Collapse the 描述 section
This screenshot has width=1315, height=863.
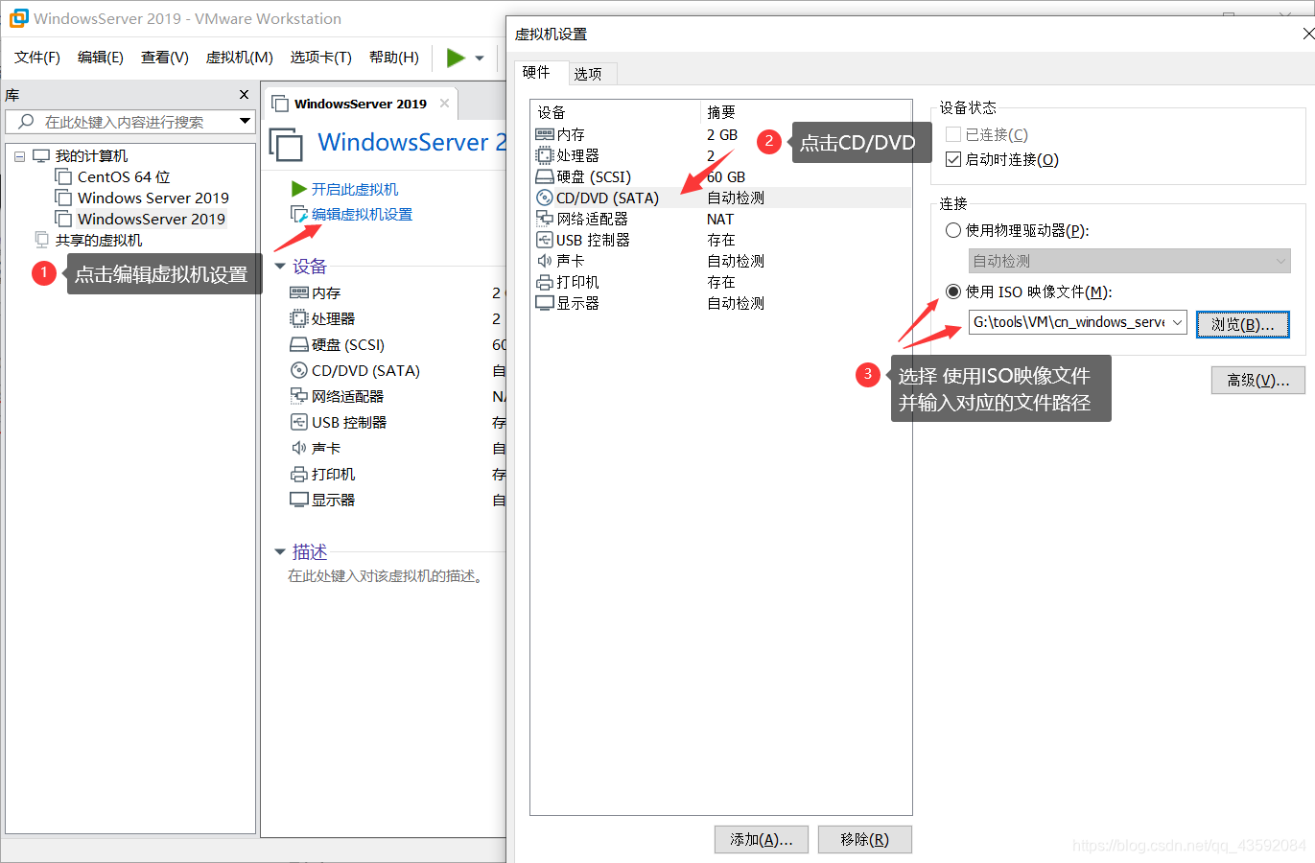coord(280,551)
